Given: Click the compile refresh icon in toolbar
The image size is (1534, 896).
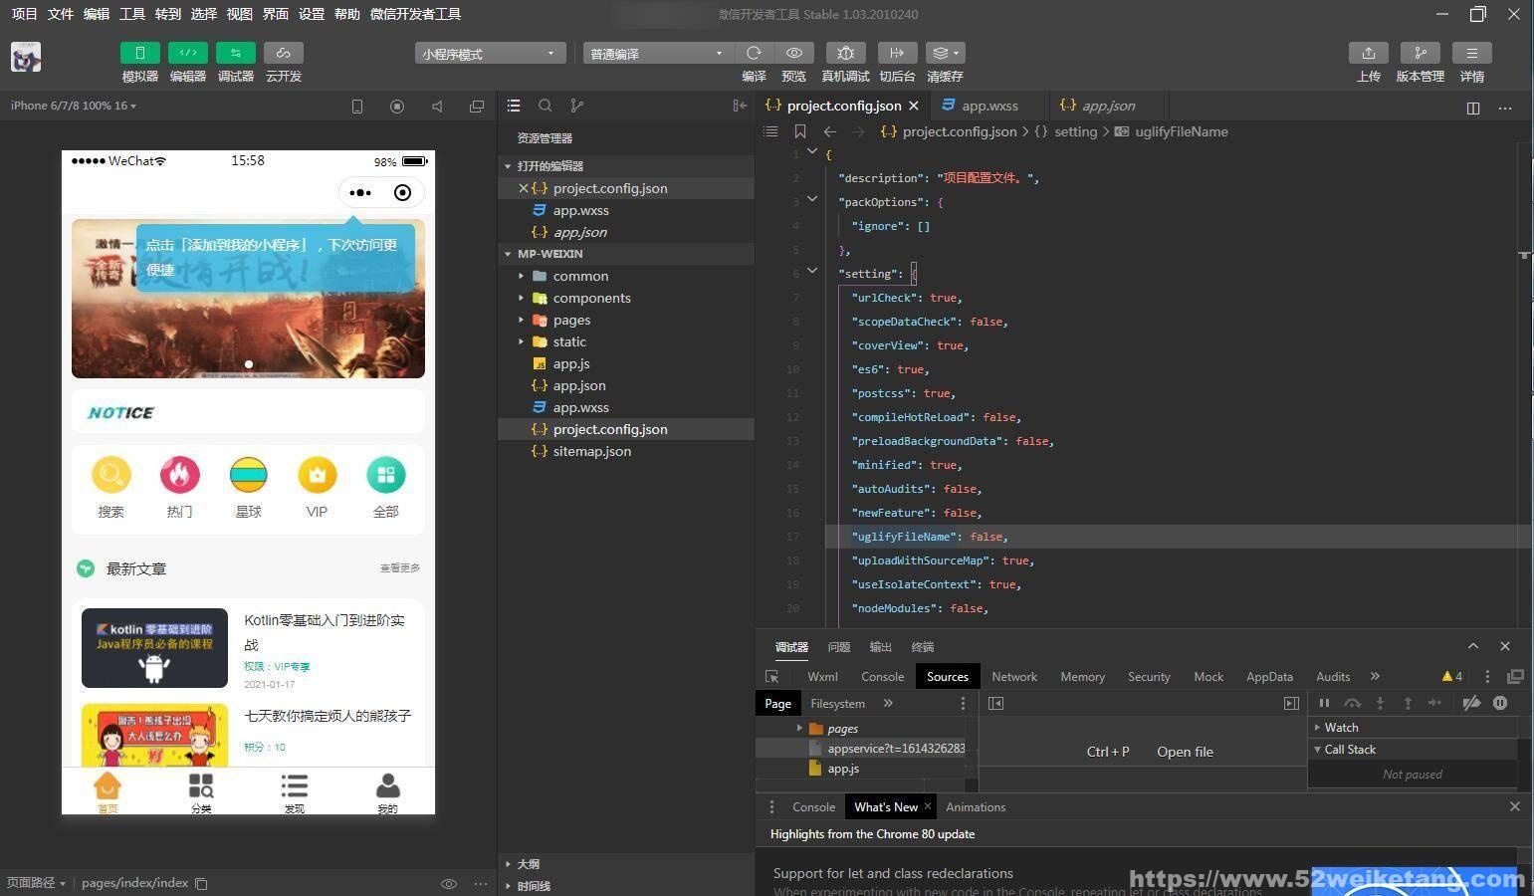Looking at the screenshot, I should pyautogui.click(x=754, y=53).
